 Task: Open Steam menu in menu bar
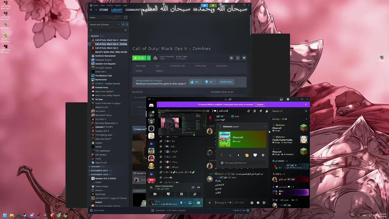[96, 5]
